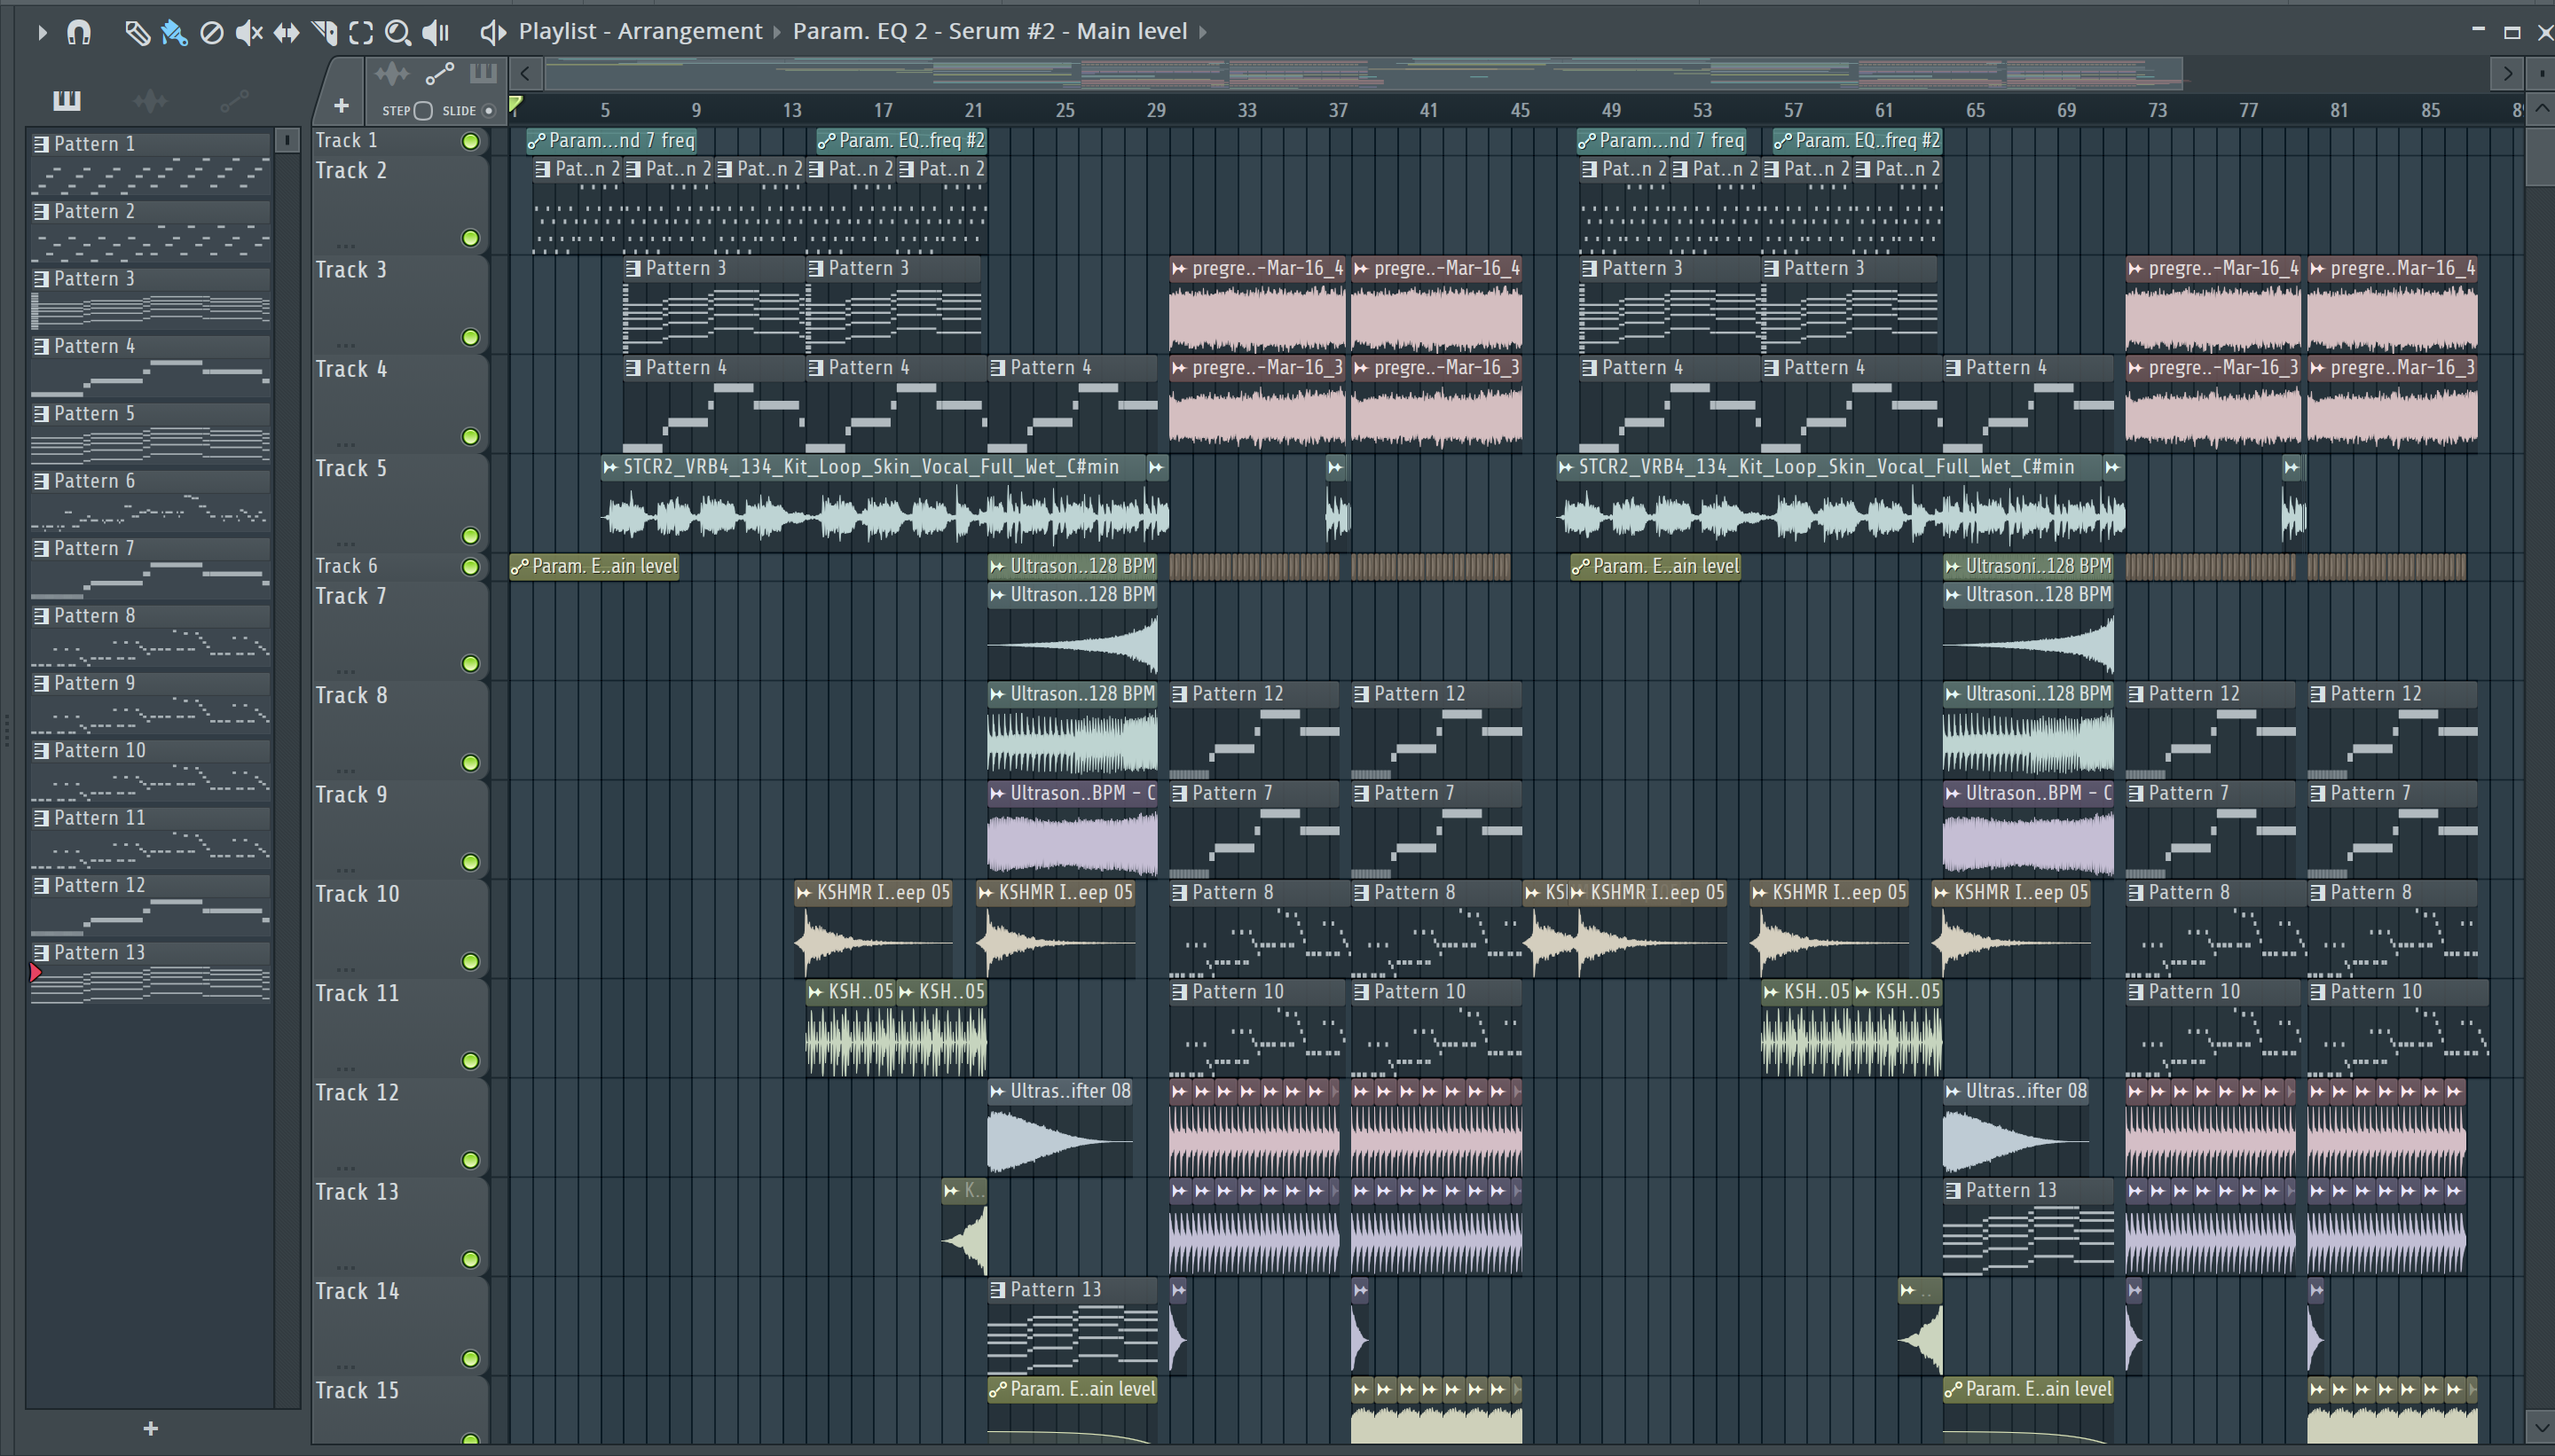Focus pattern clips in the playlist
The width and height of the screenshot is (2555, 1456).
(483, 73)
